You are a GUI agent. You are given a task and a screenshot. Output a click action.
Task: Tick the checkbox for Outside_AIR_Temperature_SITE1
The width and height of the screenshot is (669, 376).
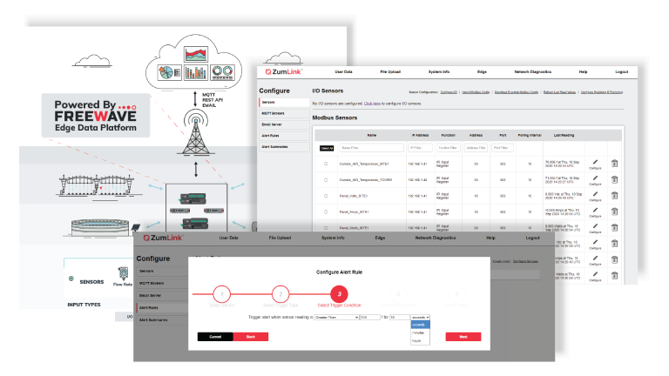[x=326, y=164]
